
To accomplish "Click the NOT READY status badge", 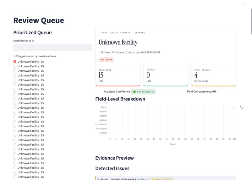I will (106, 60).
